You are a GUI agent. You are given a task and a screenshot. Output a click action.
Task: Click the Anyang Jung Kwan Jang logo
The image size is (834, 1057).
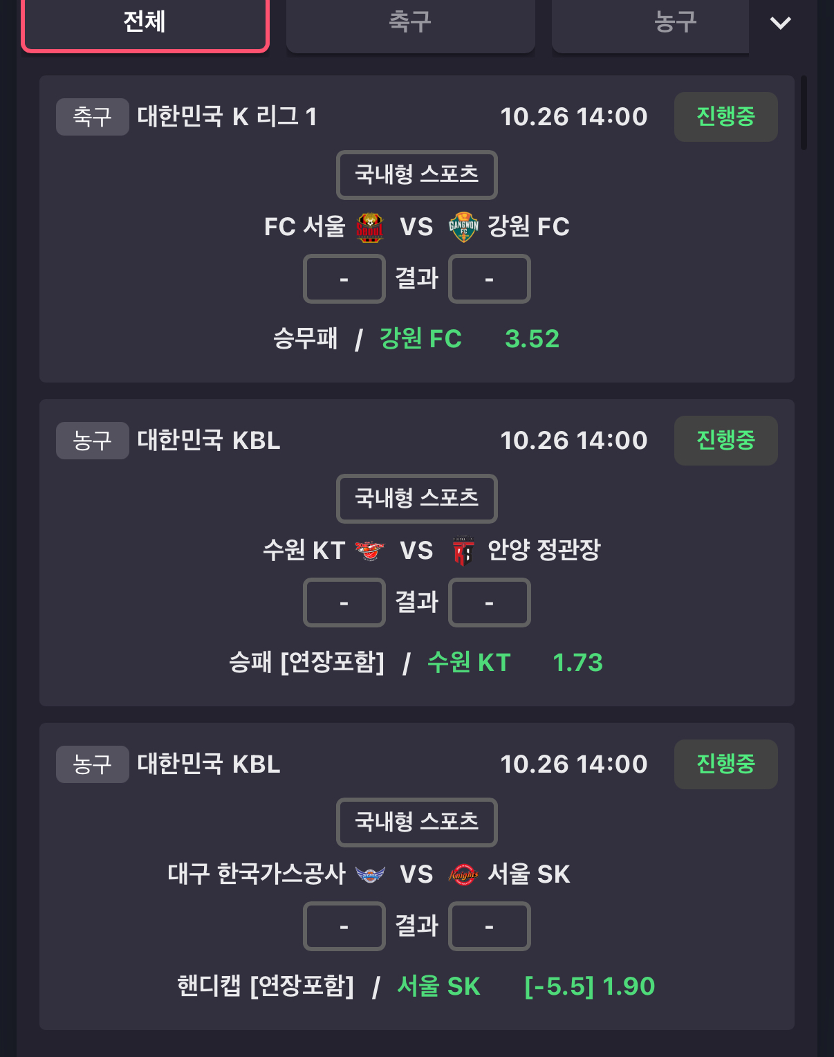pos(463,551)
